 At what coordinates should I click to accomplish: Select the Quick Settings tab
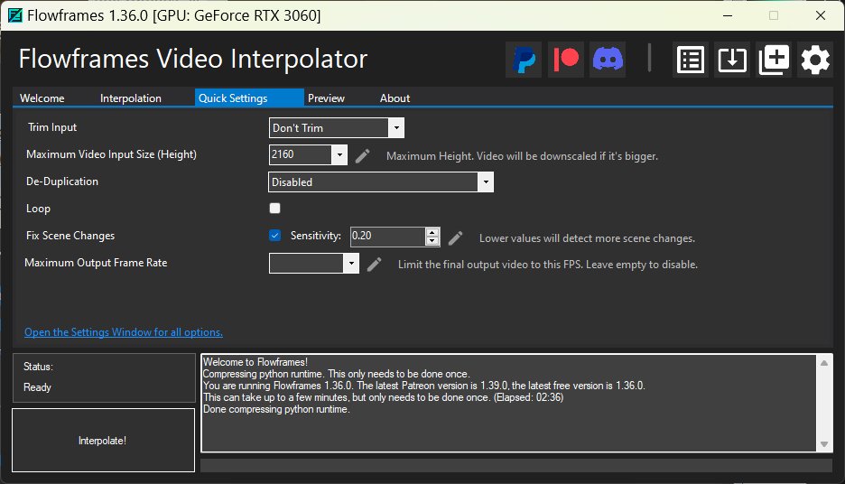coord(249,98)
